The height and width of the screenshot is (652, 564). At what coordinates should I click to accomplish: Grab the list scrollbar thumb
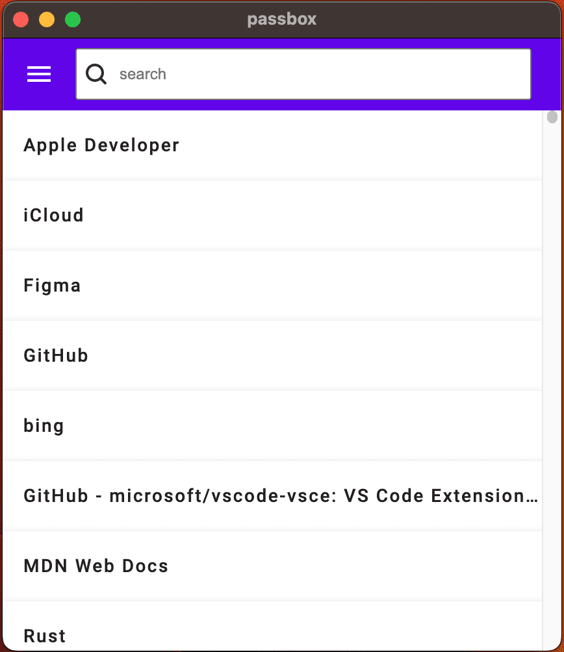coord(552,118)
